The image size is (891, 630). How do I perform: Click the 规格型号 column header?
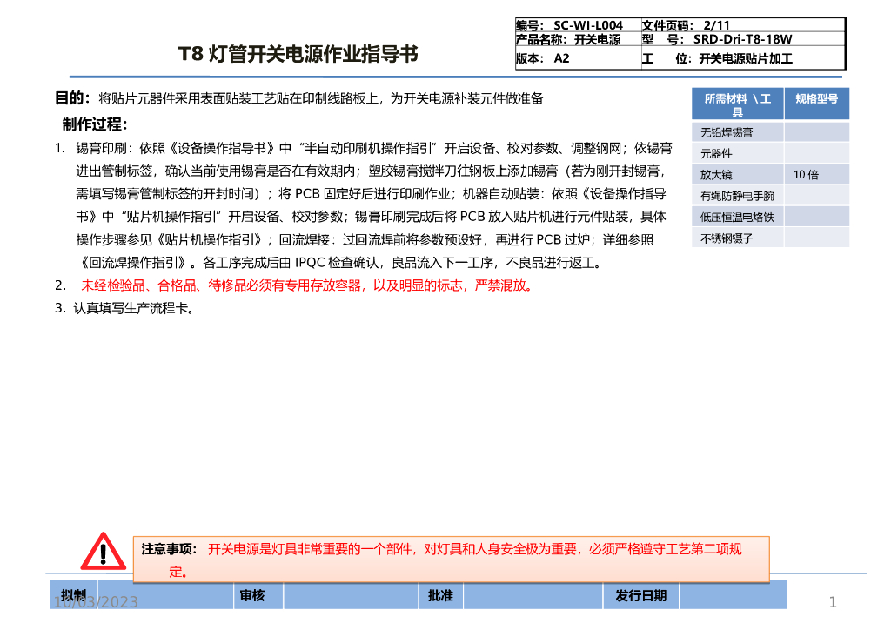point(817,103)
